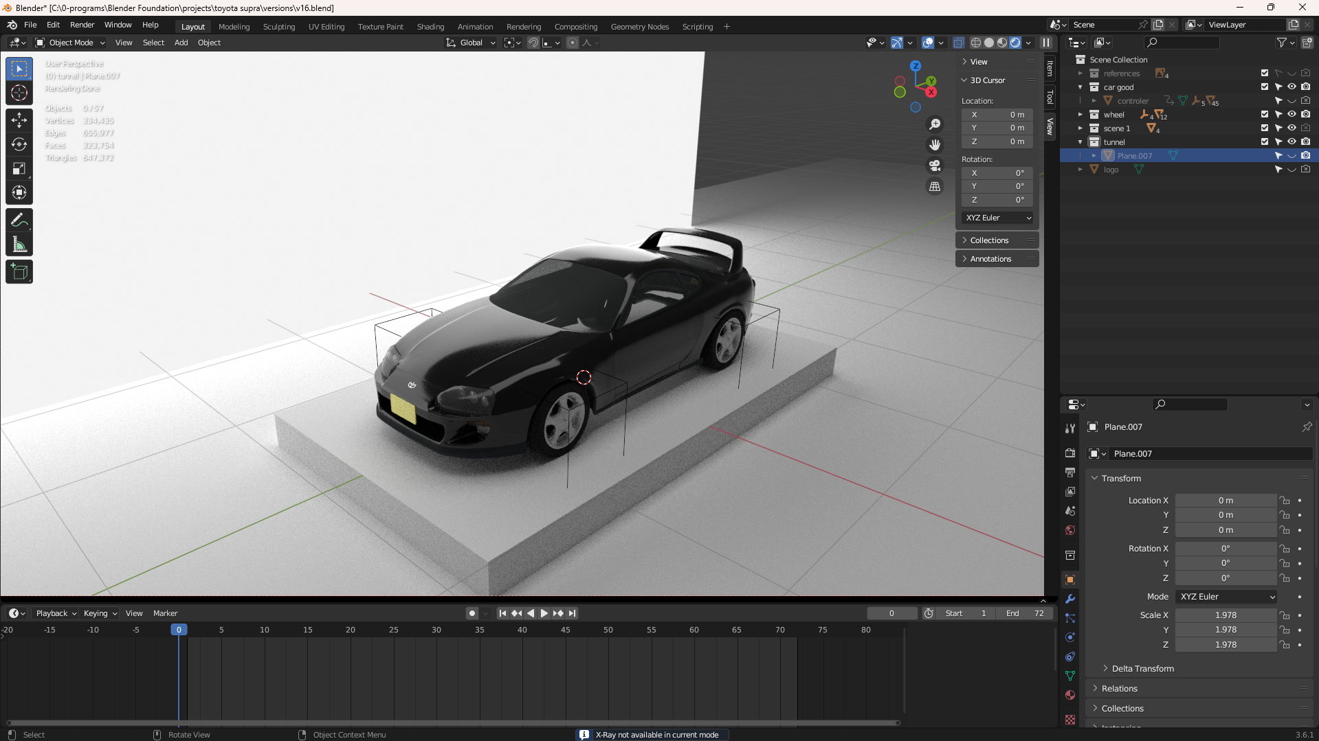The width and height of the screenshot is (1319, 741).
Task: Expand the Annotations sidebar panel
Action: click(990, 259)
